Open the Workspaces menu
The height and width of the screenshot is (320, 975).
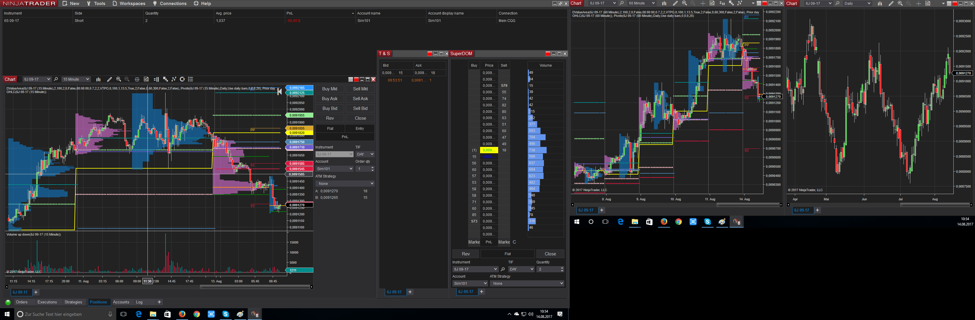click(129, 3)
